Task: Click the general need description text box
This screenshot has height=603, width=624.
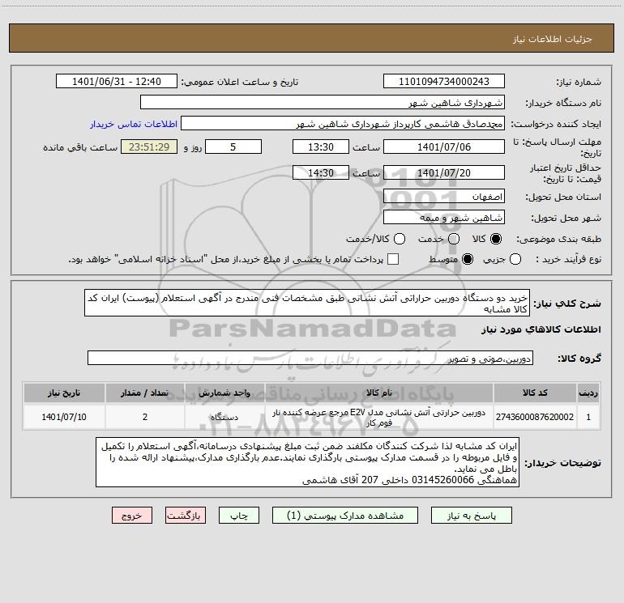Action: (x=307, y=304)
